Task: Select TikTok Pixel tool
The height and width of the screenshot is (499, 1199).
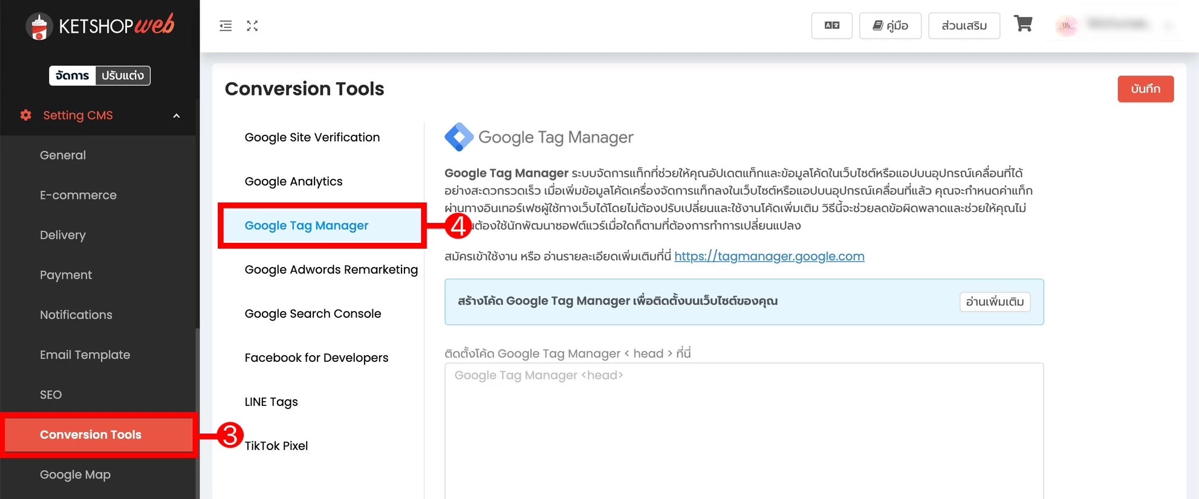Action: point(276,446)
